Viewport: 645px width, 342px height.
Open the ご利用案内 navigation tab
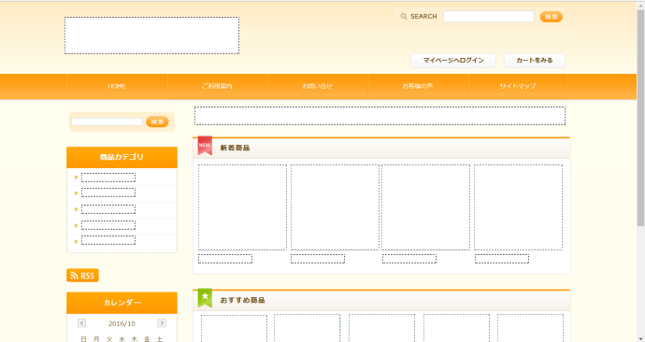217,86
